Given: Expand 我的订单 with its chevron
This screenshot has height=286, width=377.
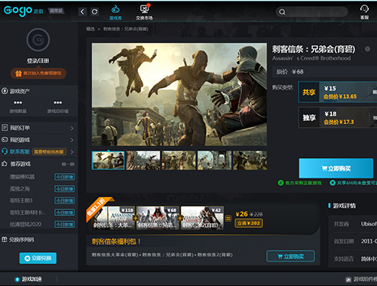Looking at the screenshot, I should (x=72, y=128).
